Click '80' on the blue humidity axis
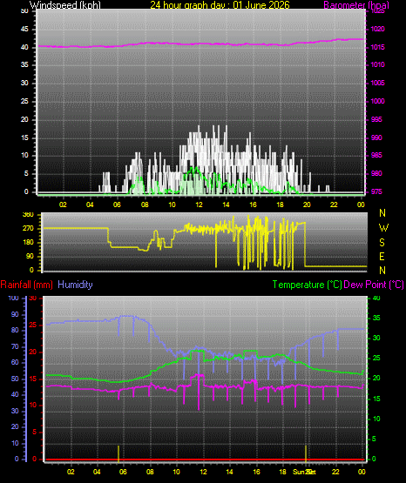 pos(15,330)
